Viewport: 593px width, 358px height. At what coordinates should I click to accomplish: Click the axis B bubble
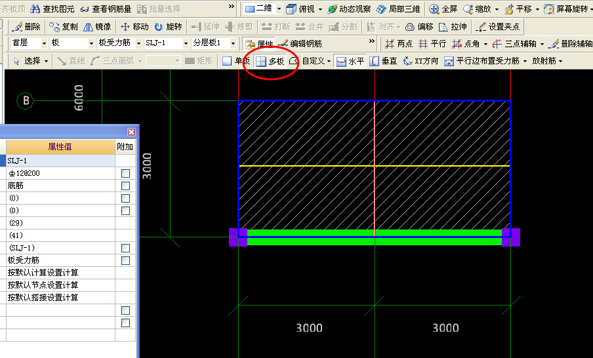pyautogui.click(x=26, y=100)
